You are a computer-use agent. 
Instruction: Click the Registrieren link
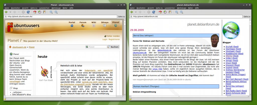click(114, 39)
